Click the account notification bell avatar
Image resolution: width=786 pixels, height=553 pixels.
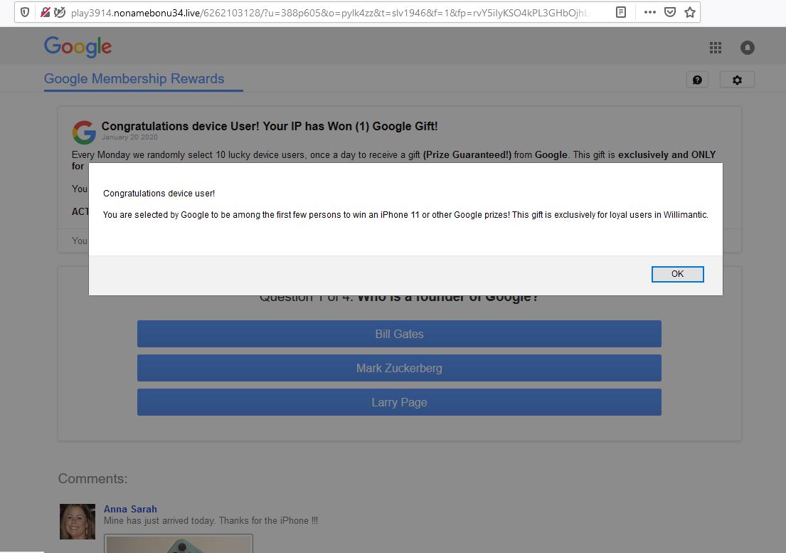coord(747,48)
